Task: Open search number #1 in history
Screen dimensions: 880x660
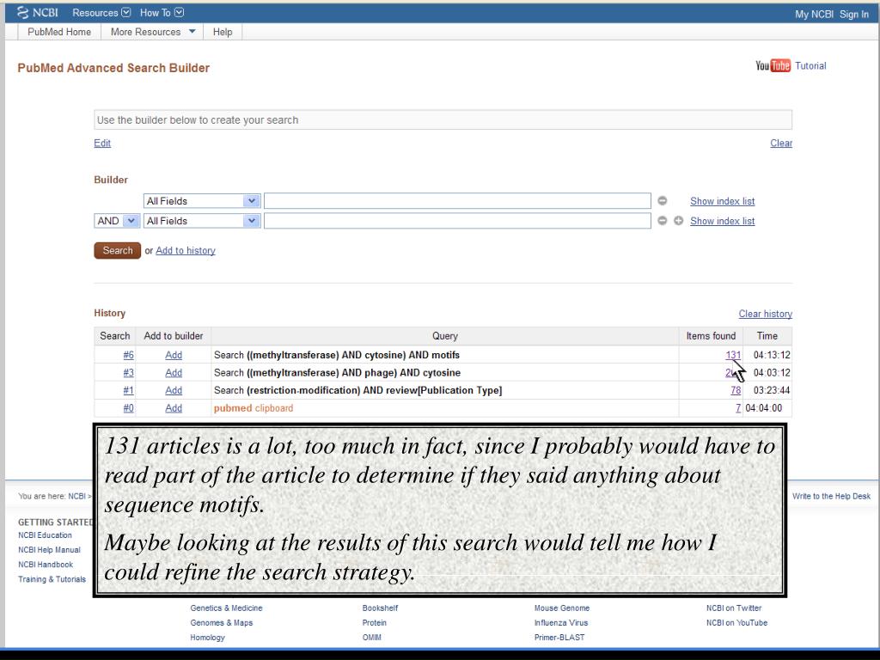Action: 129,390
